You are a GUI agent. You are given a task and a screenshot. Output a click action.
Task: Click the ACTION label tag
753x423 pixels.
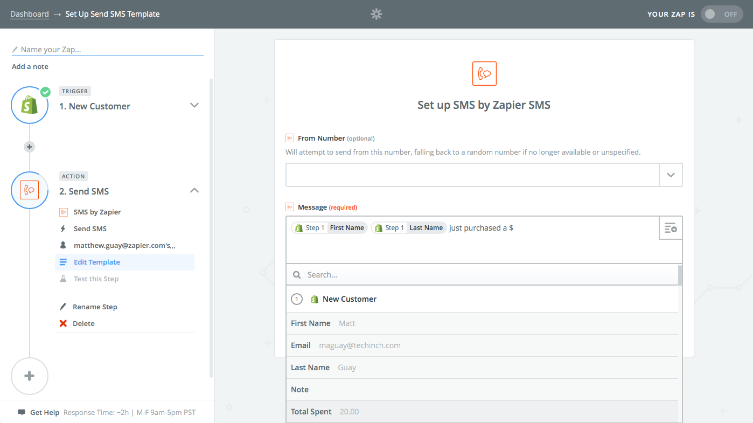pos(73,176)
